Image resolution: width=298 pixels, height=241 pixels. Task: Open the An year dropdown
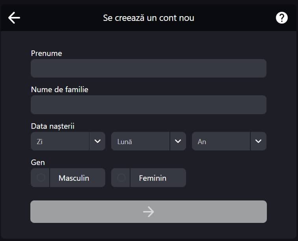click(229, 141)
